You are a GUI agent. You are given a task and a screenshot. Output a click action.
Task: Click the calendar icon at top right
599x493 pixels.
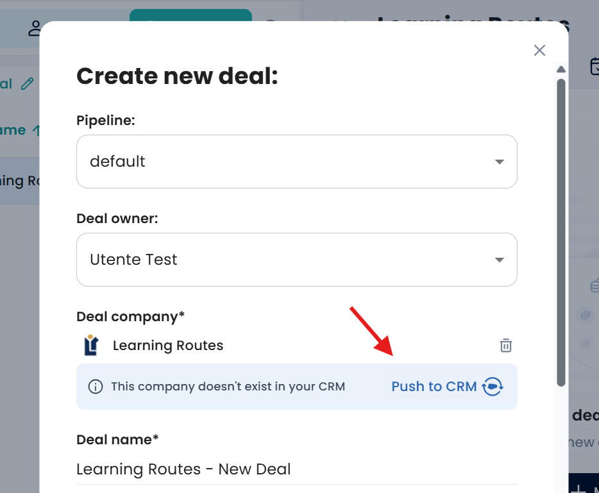click(594, 66)
